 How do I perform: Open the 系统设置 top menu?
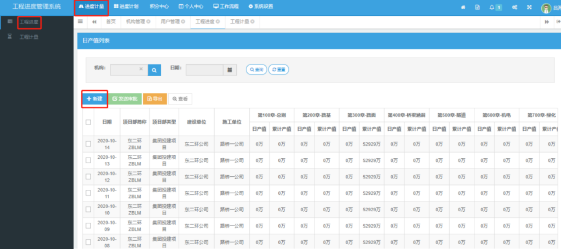[261, 7]
